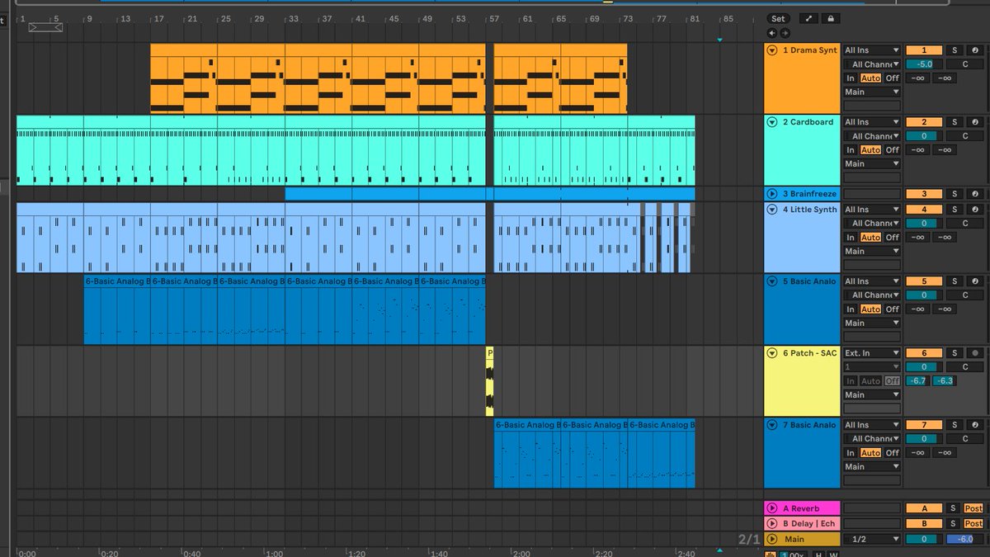Set Drama Synt monitoring to In

[851, 78]
